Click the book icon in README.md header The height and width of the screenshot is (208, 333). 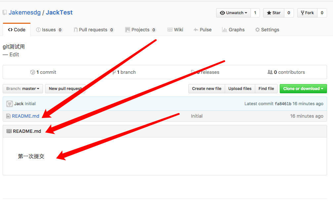9,131
